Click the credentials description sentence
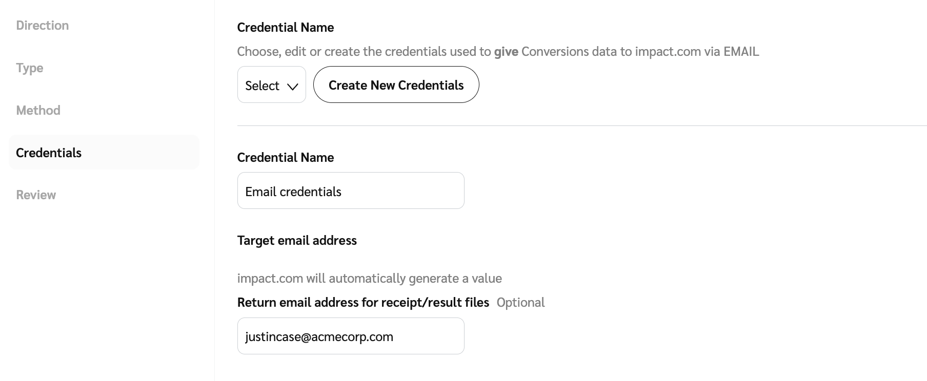 (564, 52)
